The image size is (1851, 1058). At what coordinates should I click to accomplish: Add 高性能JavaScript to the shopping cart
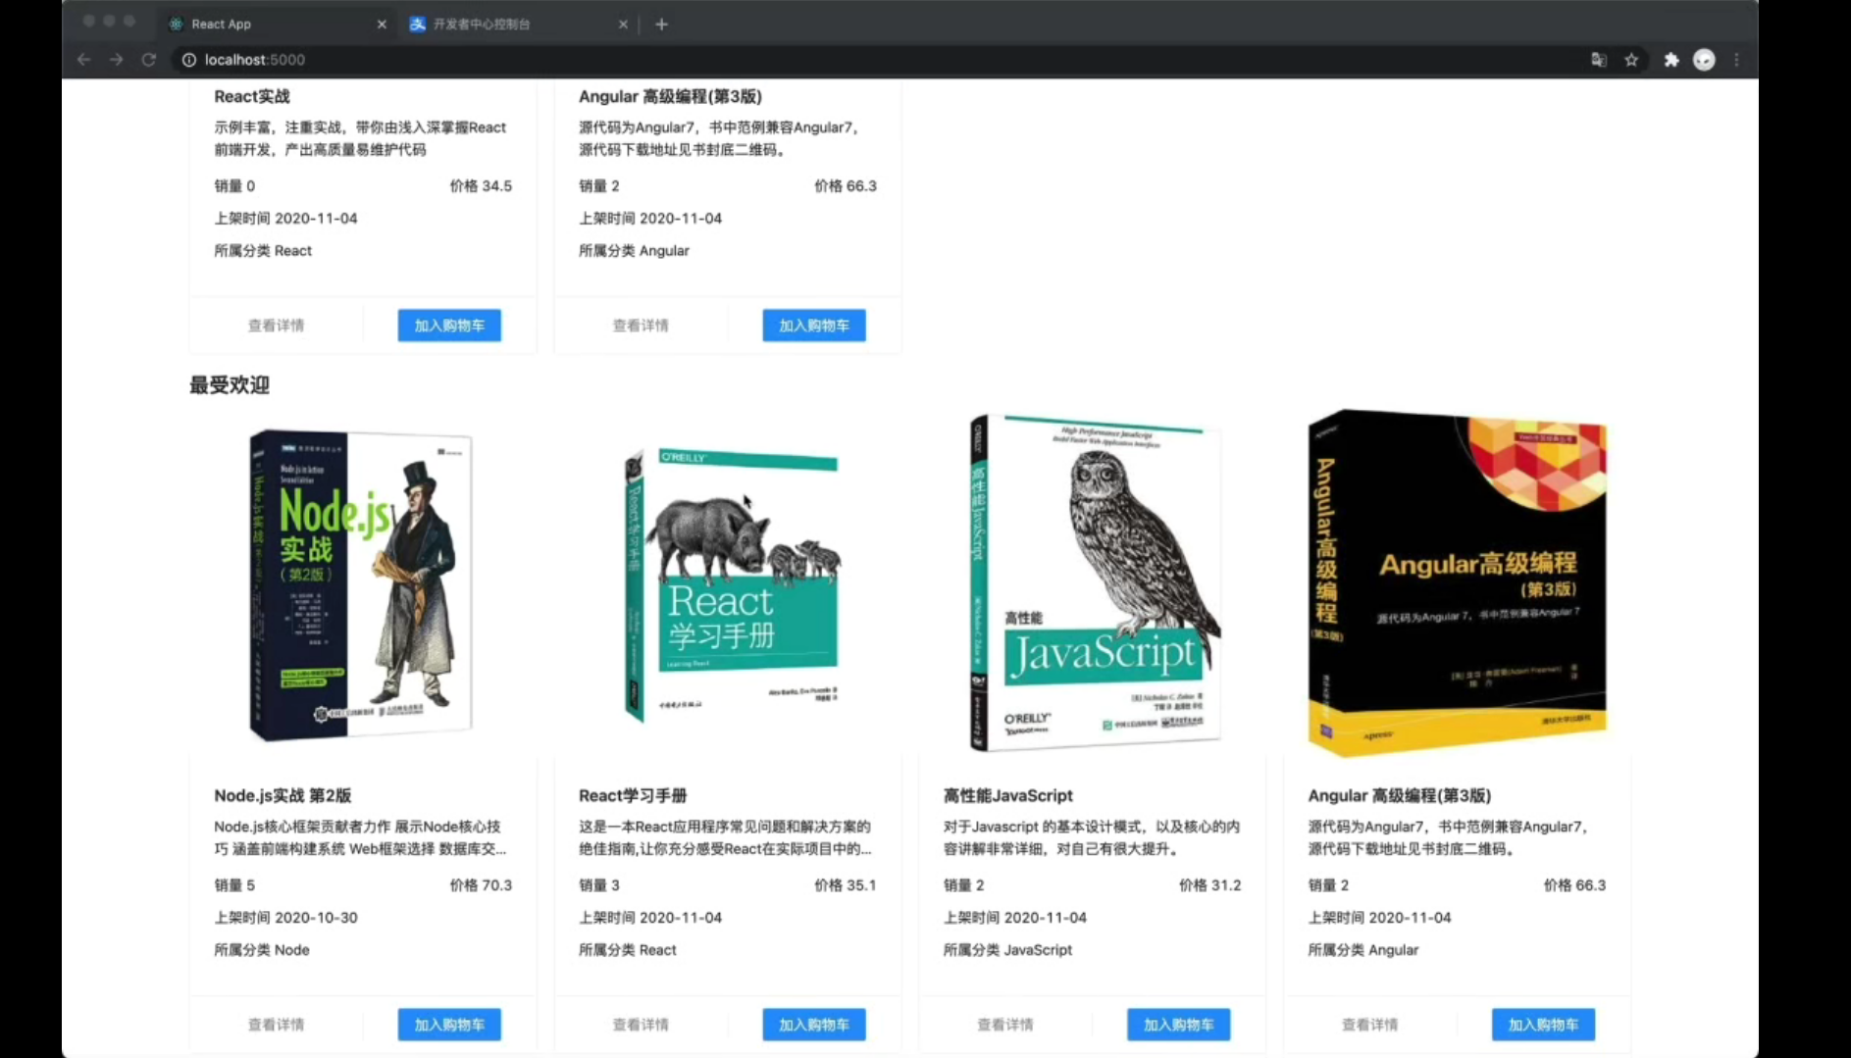(1178, 1025)
